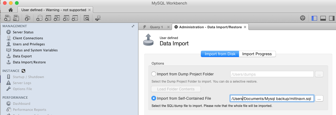This screenshot has height=115, width=336.
Task: Create a new SQL tab icon
Action: tap(7, 18)
